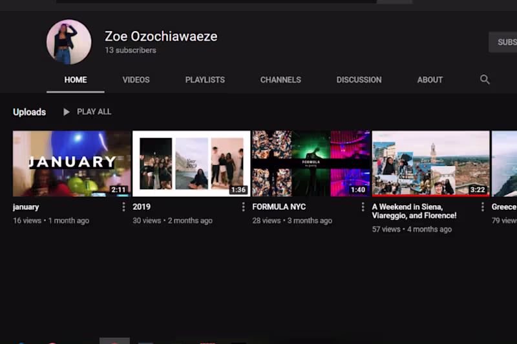This screenshot has height=344, width=517.
Task: Open the 2019 video thumbnail
Action: click(x=191, y=163)
